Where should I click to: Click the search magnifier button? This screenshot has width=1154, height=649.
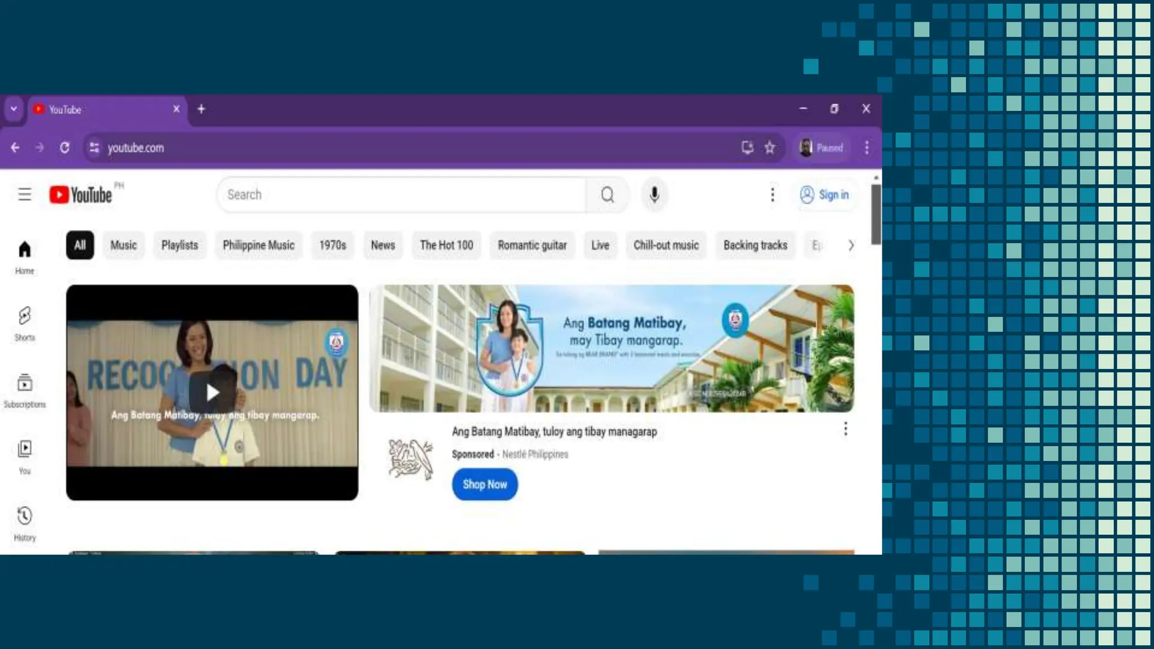tap(607, 194)
